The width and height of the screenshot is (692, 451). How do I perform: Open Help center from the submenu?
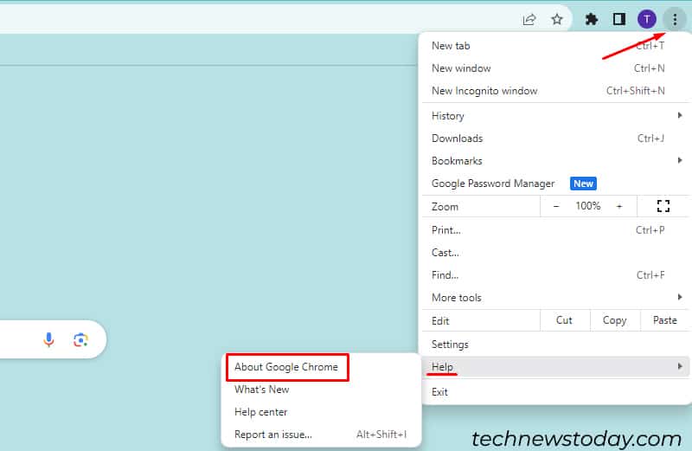[x=321, y=412]
